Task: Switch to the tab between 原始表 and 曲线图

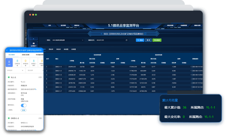Action: 59,49
